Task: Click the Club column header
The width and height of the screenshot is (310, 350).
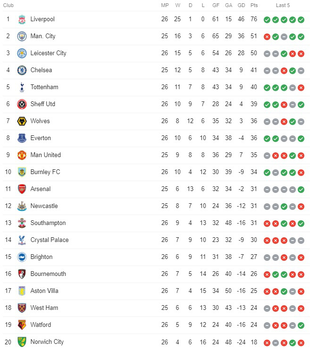Action: 8,5
